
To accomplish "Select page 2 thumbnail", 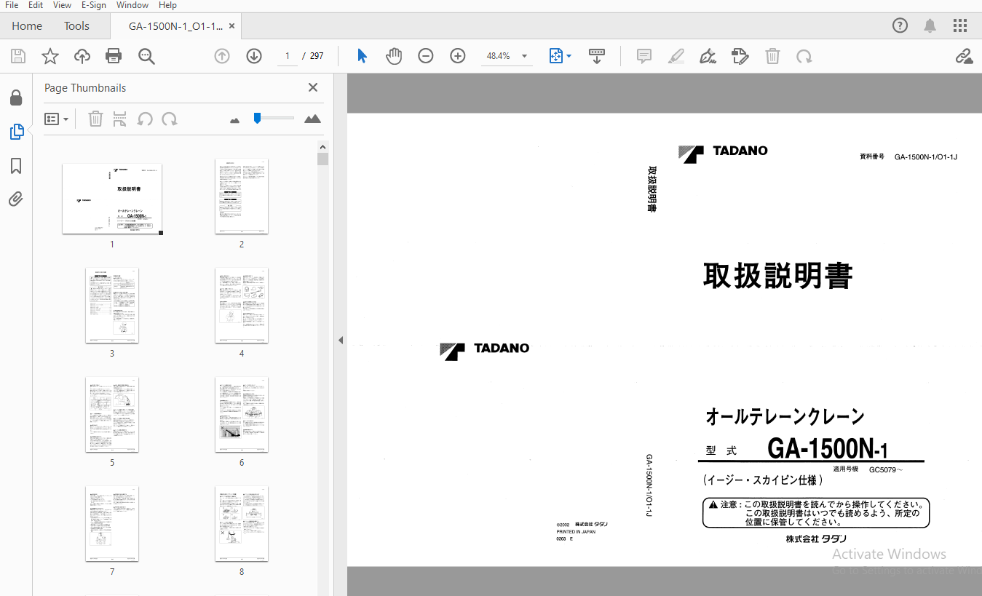I will [242, 196].
